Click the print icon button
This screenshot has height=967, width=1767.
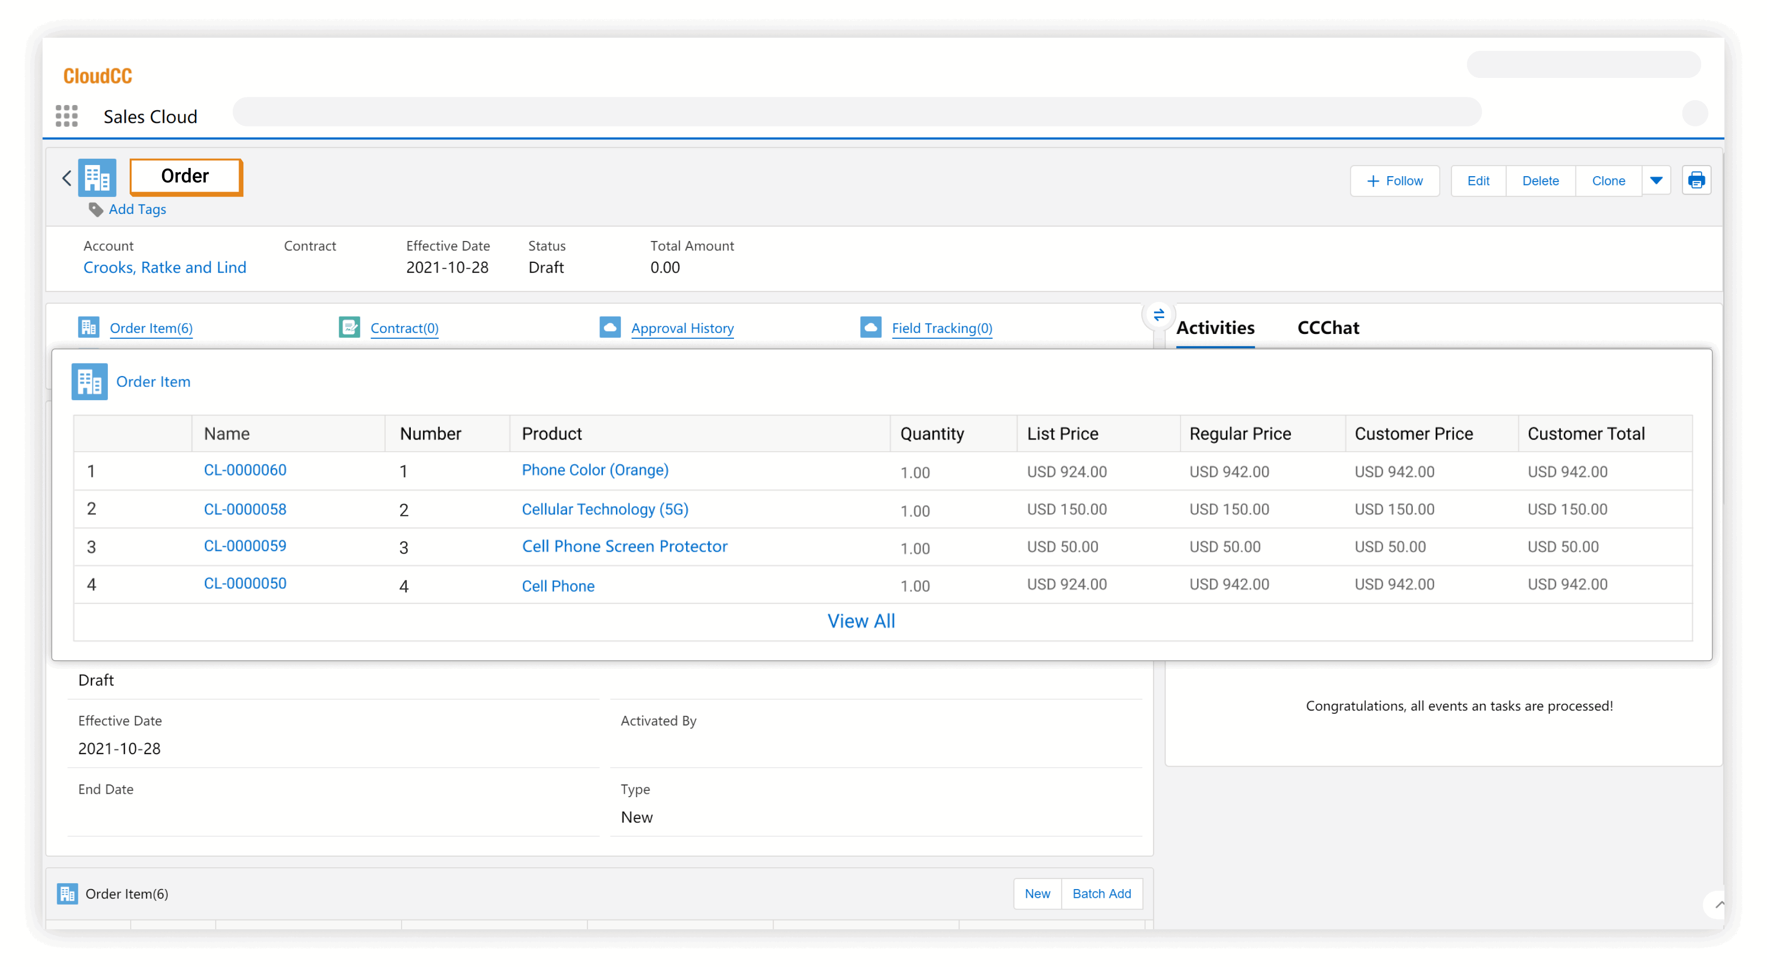coord(1696,181)
